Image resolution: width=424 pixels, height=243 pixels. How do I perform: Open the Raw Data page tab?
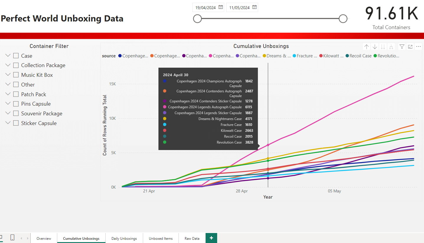click(192, 238)
